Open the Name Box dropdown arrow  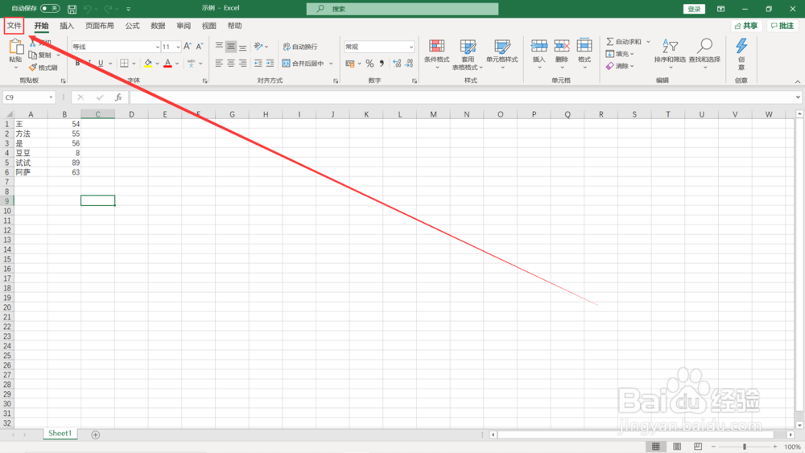point(51,97)
